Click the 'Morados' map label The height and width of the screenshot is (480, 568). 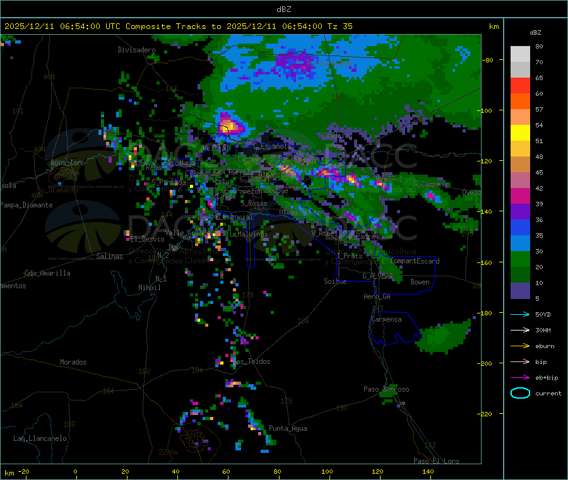73,362
